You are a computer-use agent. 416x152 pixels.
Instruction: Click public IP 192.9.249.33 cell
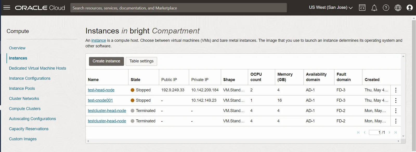click(173, 90)
